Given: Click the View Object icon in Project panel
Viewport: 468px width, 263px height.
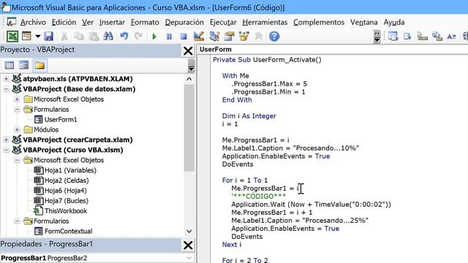Looking at the screenshot, I should pos(24,65).
